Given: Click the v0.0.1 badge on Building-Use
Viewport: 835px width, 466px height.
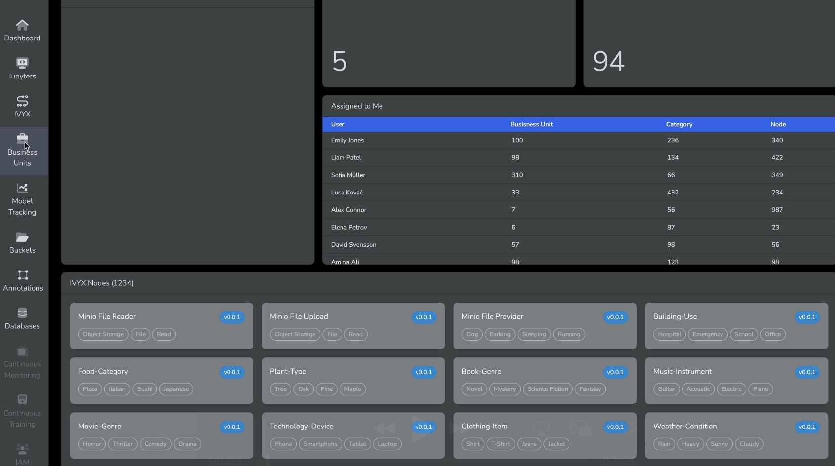Looking at the screenshot, I should 807,317.
